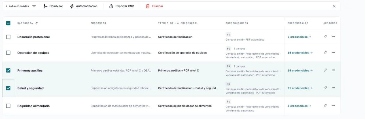This screenshot has height=119, width=365.
Task: Open the '19 credenciales' link
Action: 300,71
